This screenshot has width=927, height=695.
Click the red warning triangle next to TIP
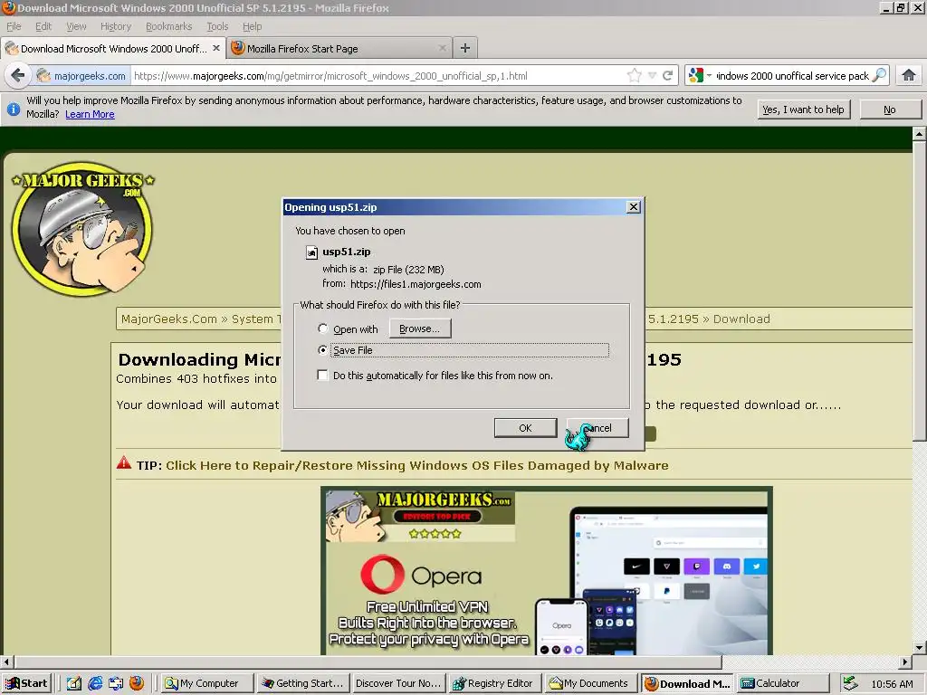click(123, 462)
